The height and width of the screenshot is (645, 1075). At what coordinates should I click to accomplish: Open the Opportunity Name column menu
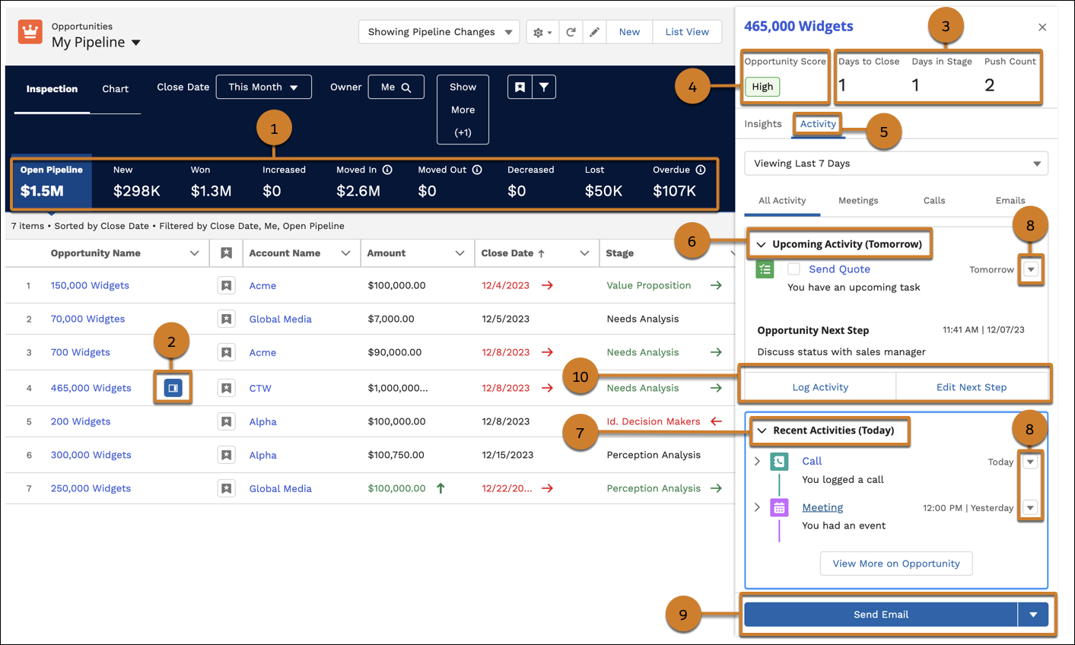click(x=195, y=253)
